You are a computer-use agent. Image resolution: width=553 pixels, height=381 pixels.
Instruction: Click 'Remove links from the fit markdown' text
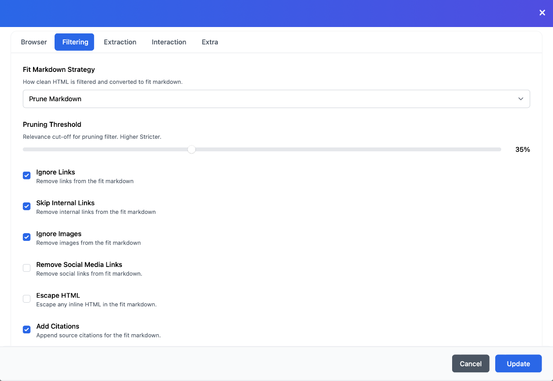[x=85, y=181]
